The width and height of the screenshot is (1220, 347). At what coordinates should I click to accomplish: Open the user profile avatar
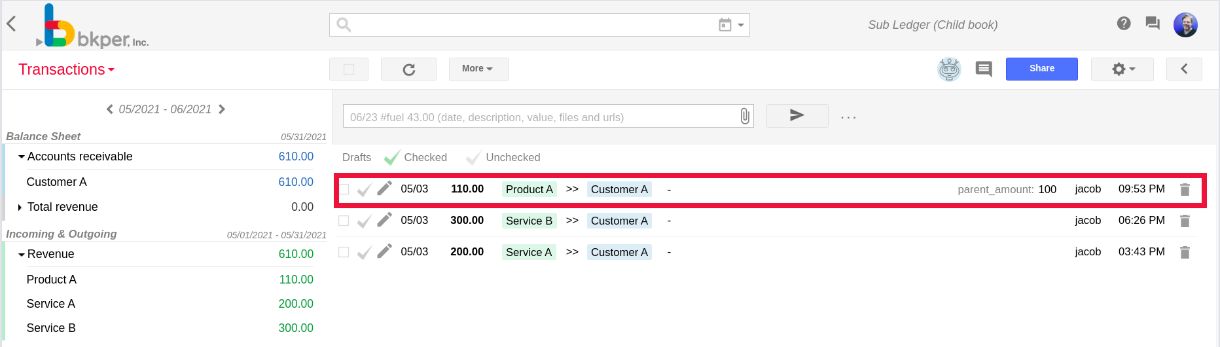(x=1185, y=25)
